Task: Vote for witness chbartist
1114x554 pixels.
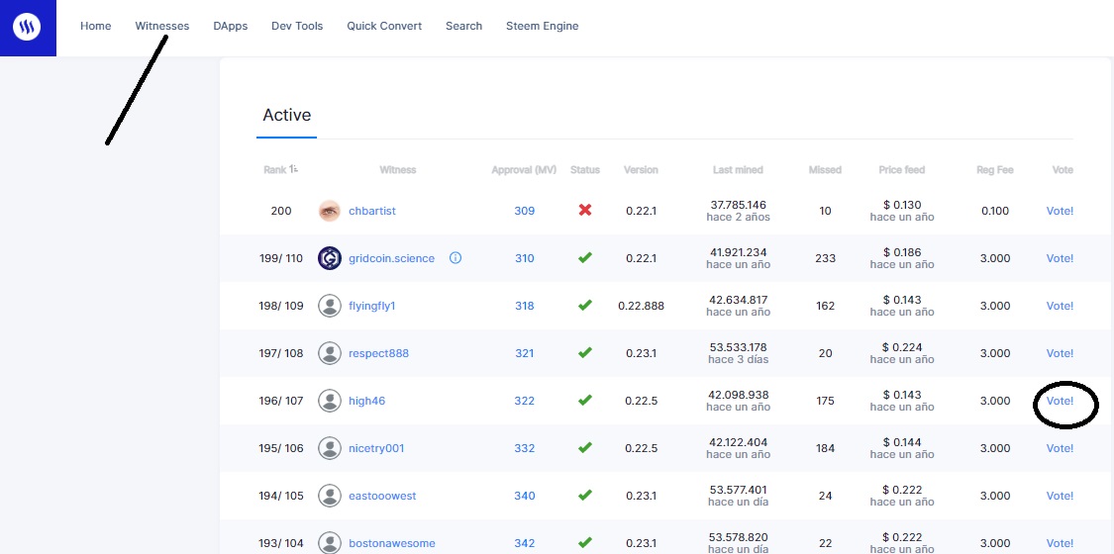Action: tap(1060, 211)
